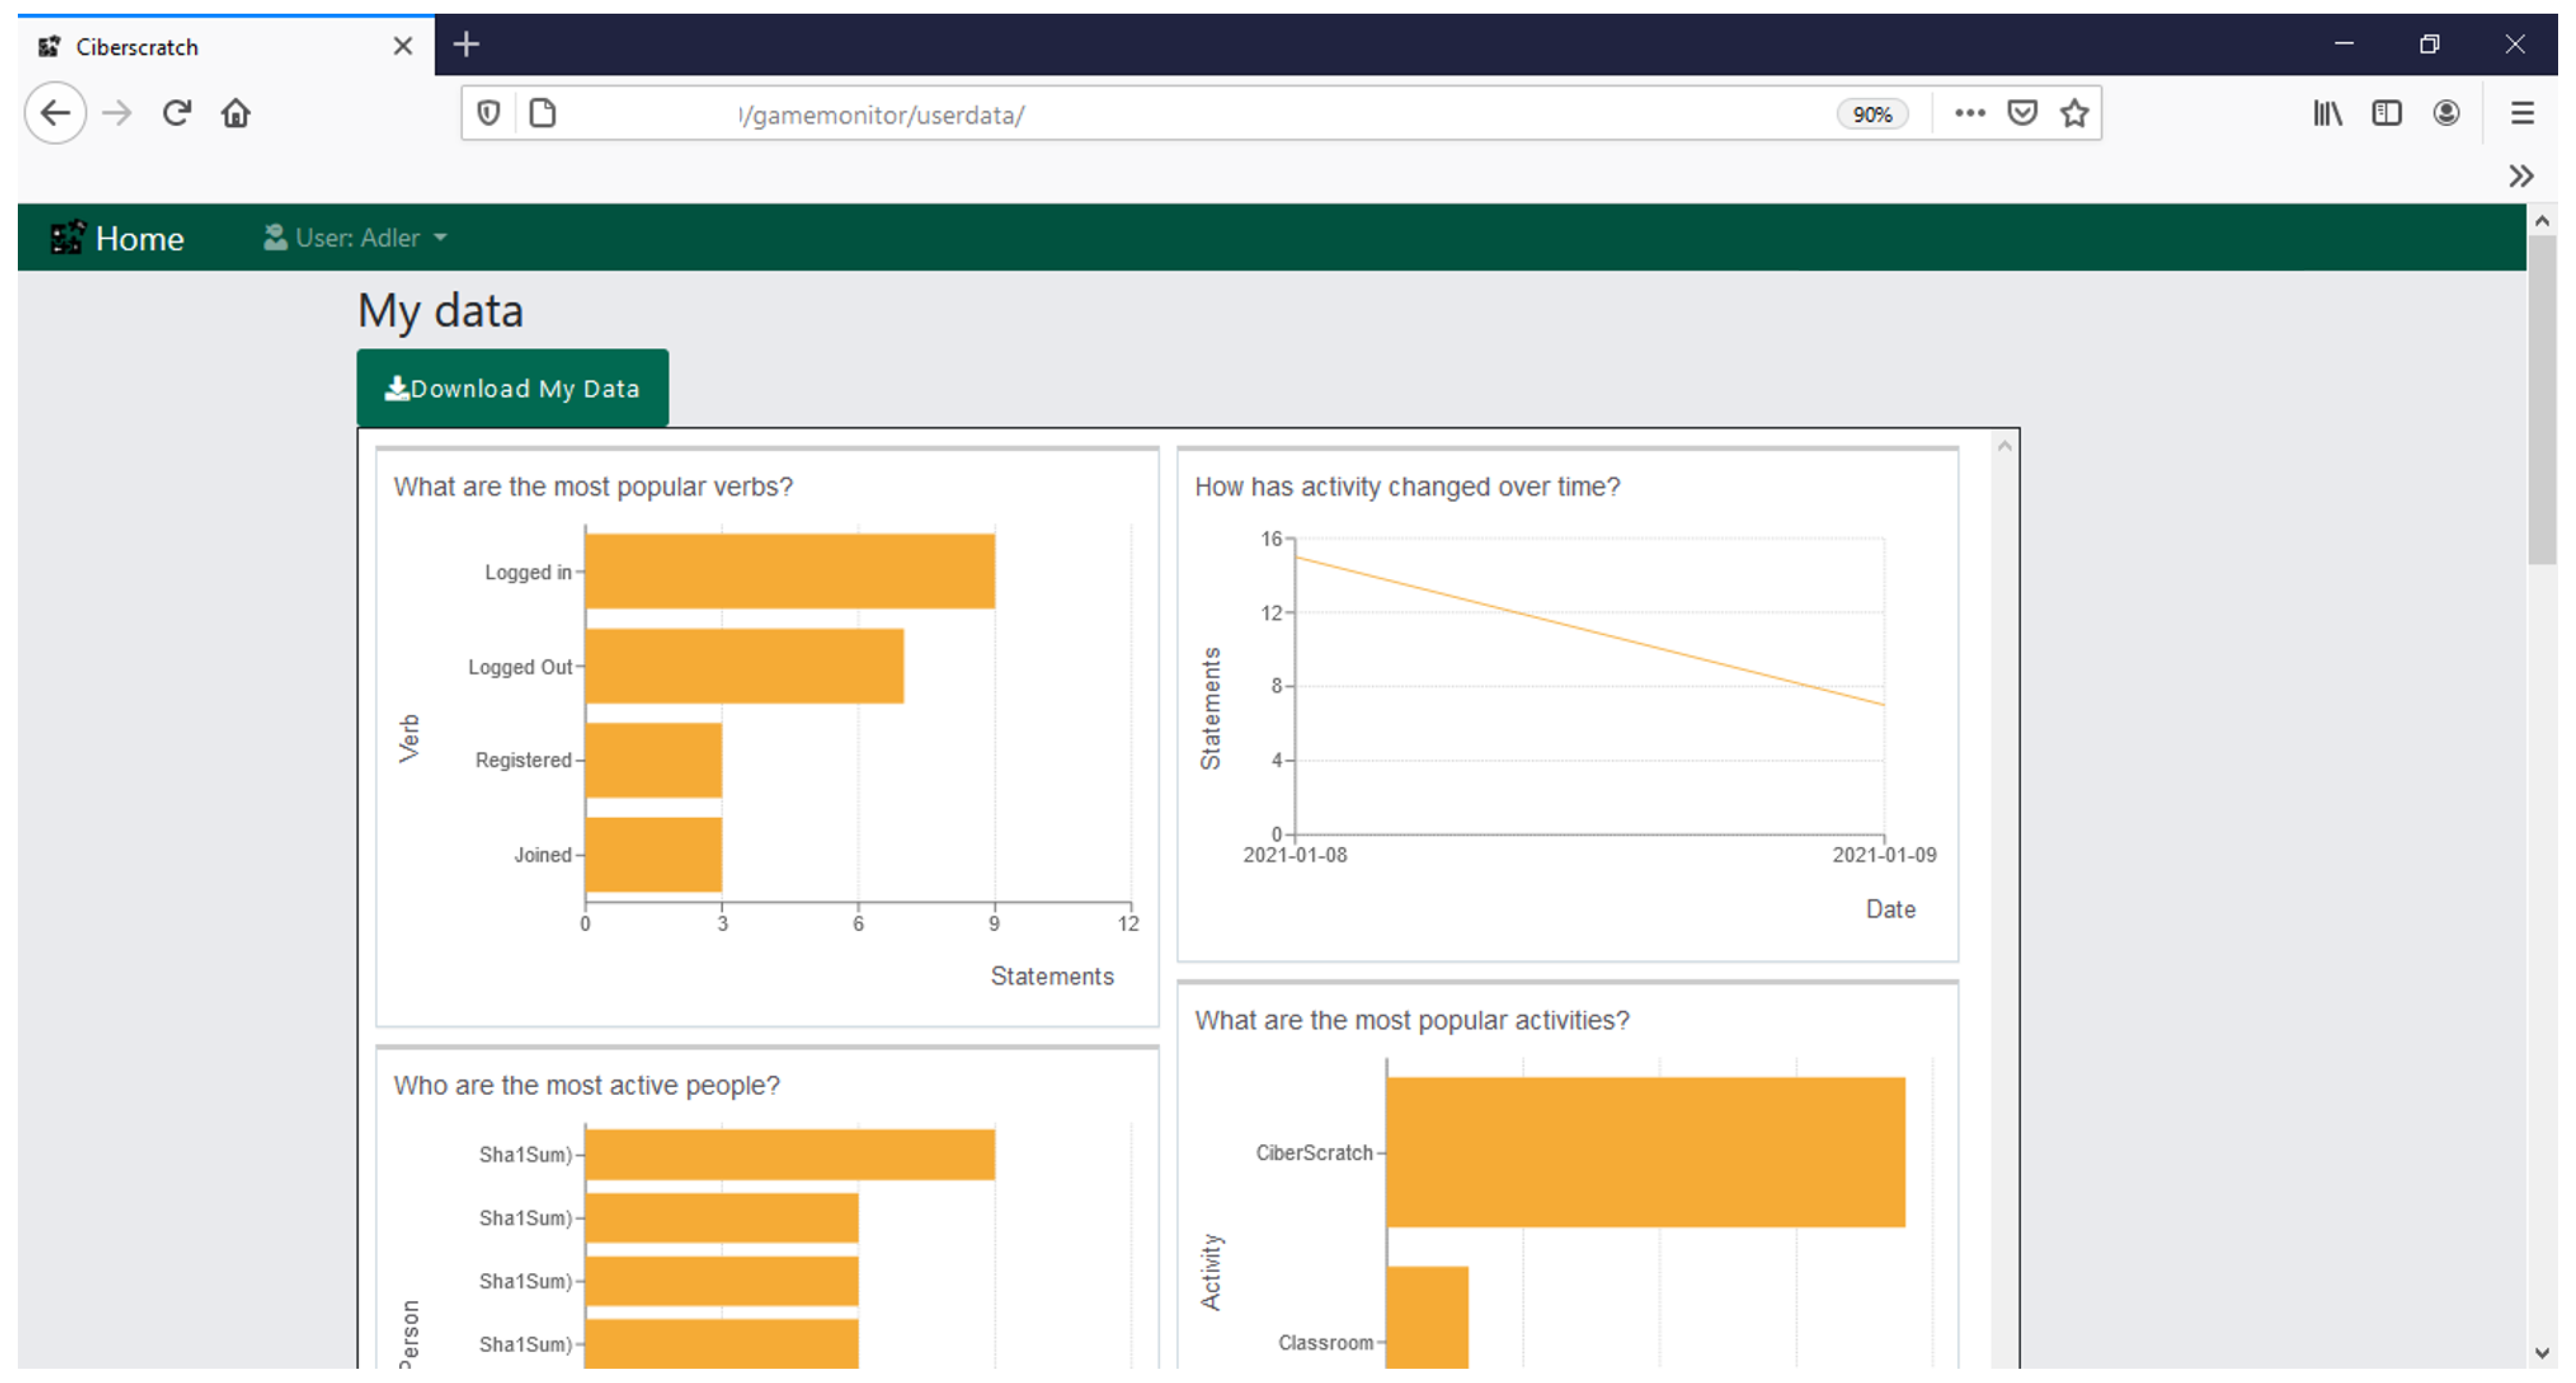Viewport: 2576px width, 1383px height.
Task: Open a new tab with plus
Action: pyautogui.click(x=466, y=45)
